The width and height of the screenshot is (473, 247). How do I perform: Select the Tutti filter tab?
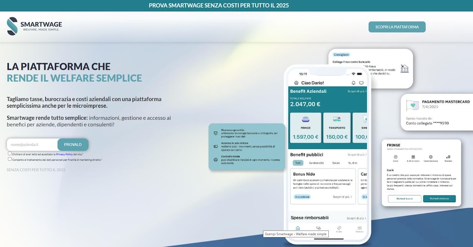298,163
